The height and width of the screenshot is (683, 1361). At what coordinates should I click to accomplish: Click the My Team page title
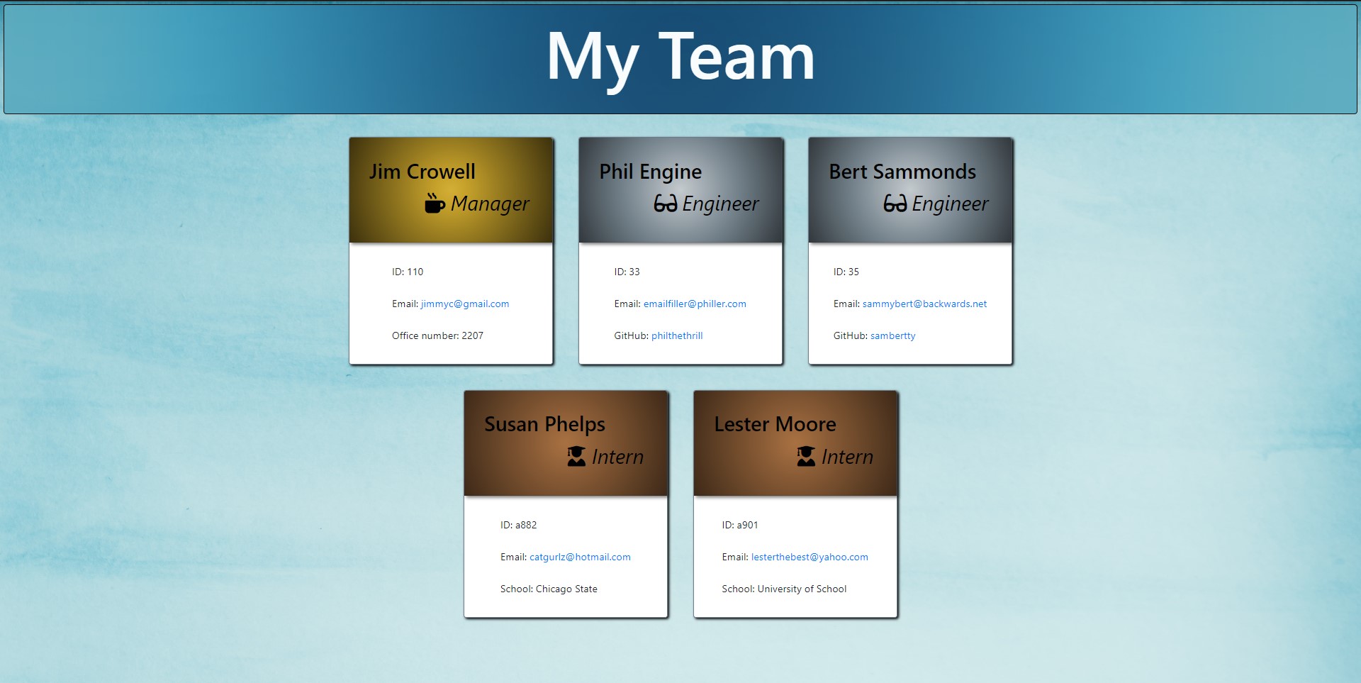(x=680, y=60)
